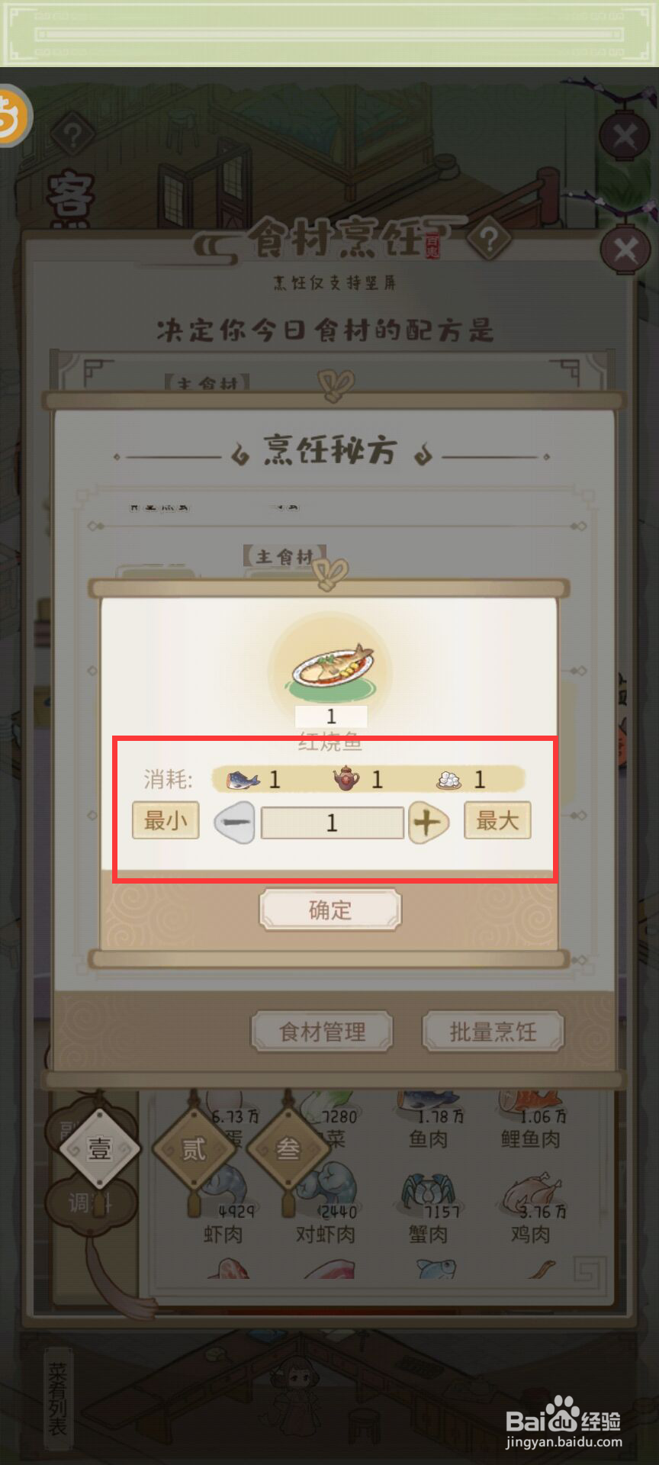The height and width of the screenshot is (1465, 659).
Task: Open the 菜肴列表 dish list
Action: (x=58, y=1399)
